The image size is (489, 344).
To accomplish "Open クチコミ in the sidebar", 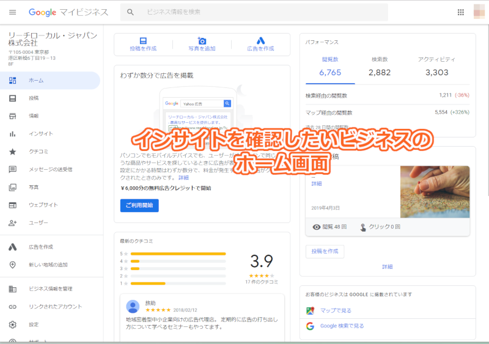I will [39, 152].
